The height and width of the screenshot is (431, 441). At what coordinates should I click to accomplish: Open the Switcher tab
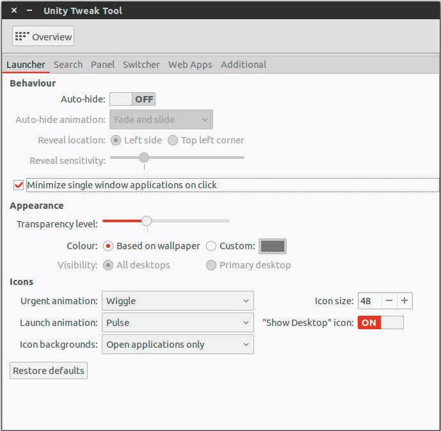tap(141, 65)
